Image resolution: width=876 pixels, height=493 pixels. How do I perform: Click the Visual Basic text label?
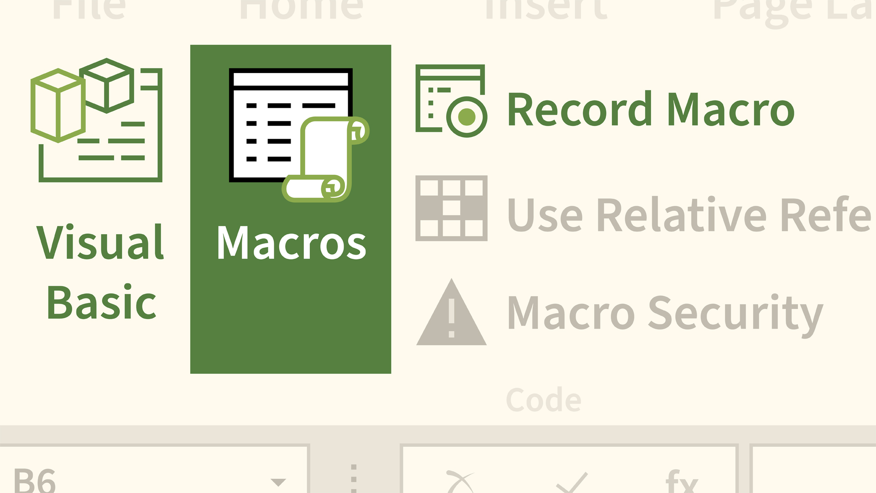click(101, 272)
